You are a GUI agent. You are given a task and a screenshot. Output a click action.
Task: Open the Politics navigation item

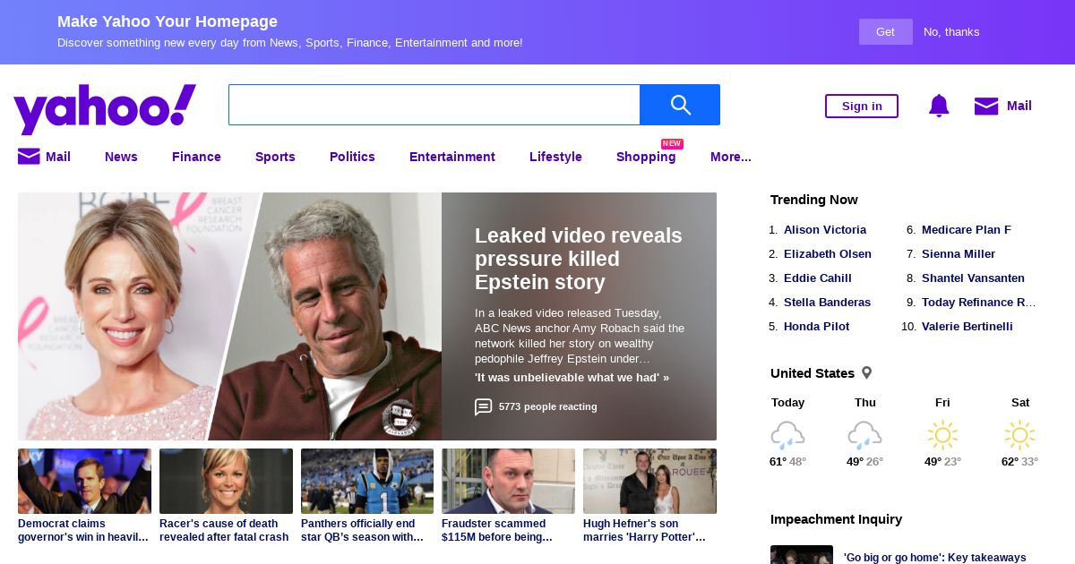pyautogui.click(x=352, y=157)
